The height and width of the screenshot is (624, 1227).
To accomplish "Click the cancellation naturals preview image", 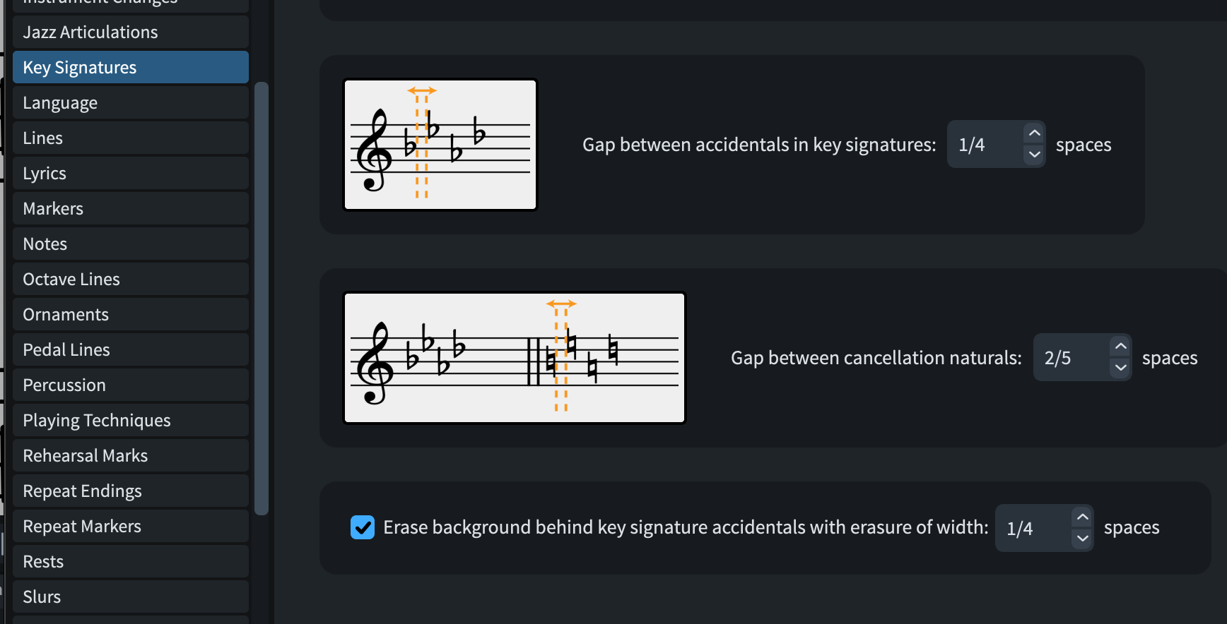I will click(515, 358).
